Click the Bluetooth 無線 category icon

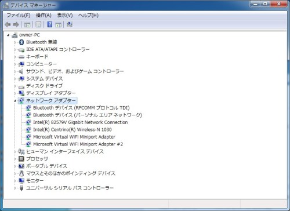point(21,42)
